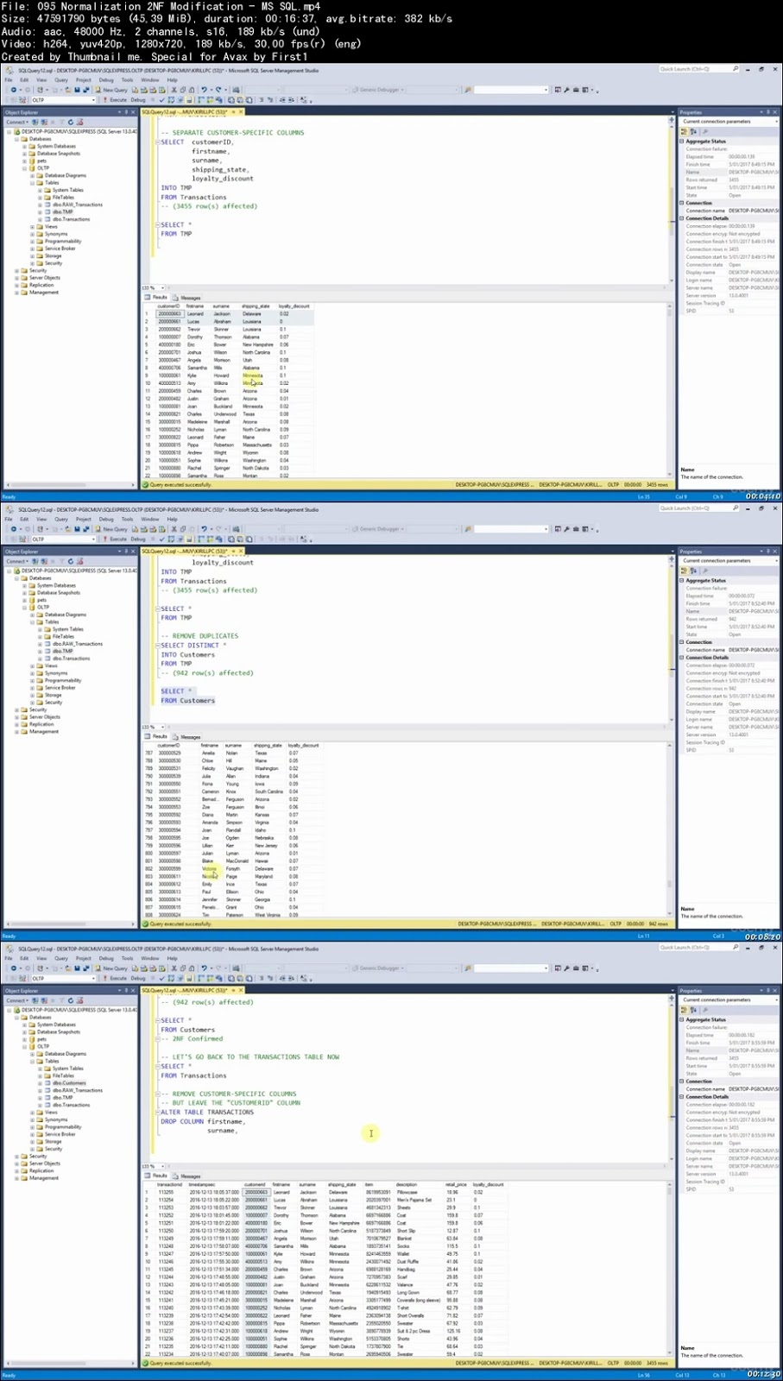Click the Quick Launch search icon in the top screenshot
This screenshot has height=1381, width=783.
tap(736, 69)
